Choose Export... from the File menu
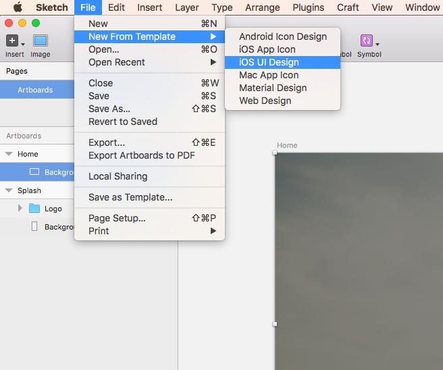The width and height of the screenshot is (443, 370). [149, 142]
